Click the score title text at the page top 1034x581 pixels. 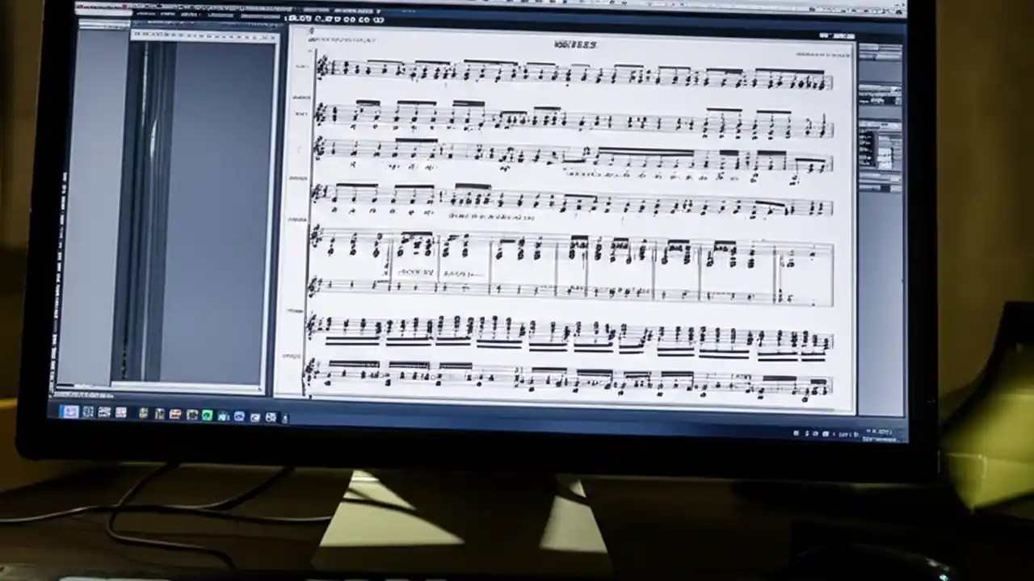575,45
